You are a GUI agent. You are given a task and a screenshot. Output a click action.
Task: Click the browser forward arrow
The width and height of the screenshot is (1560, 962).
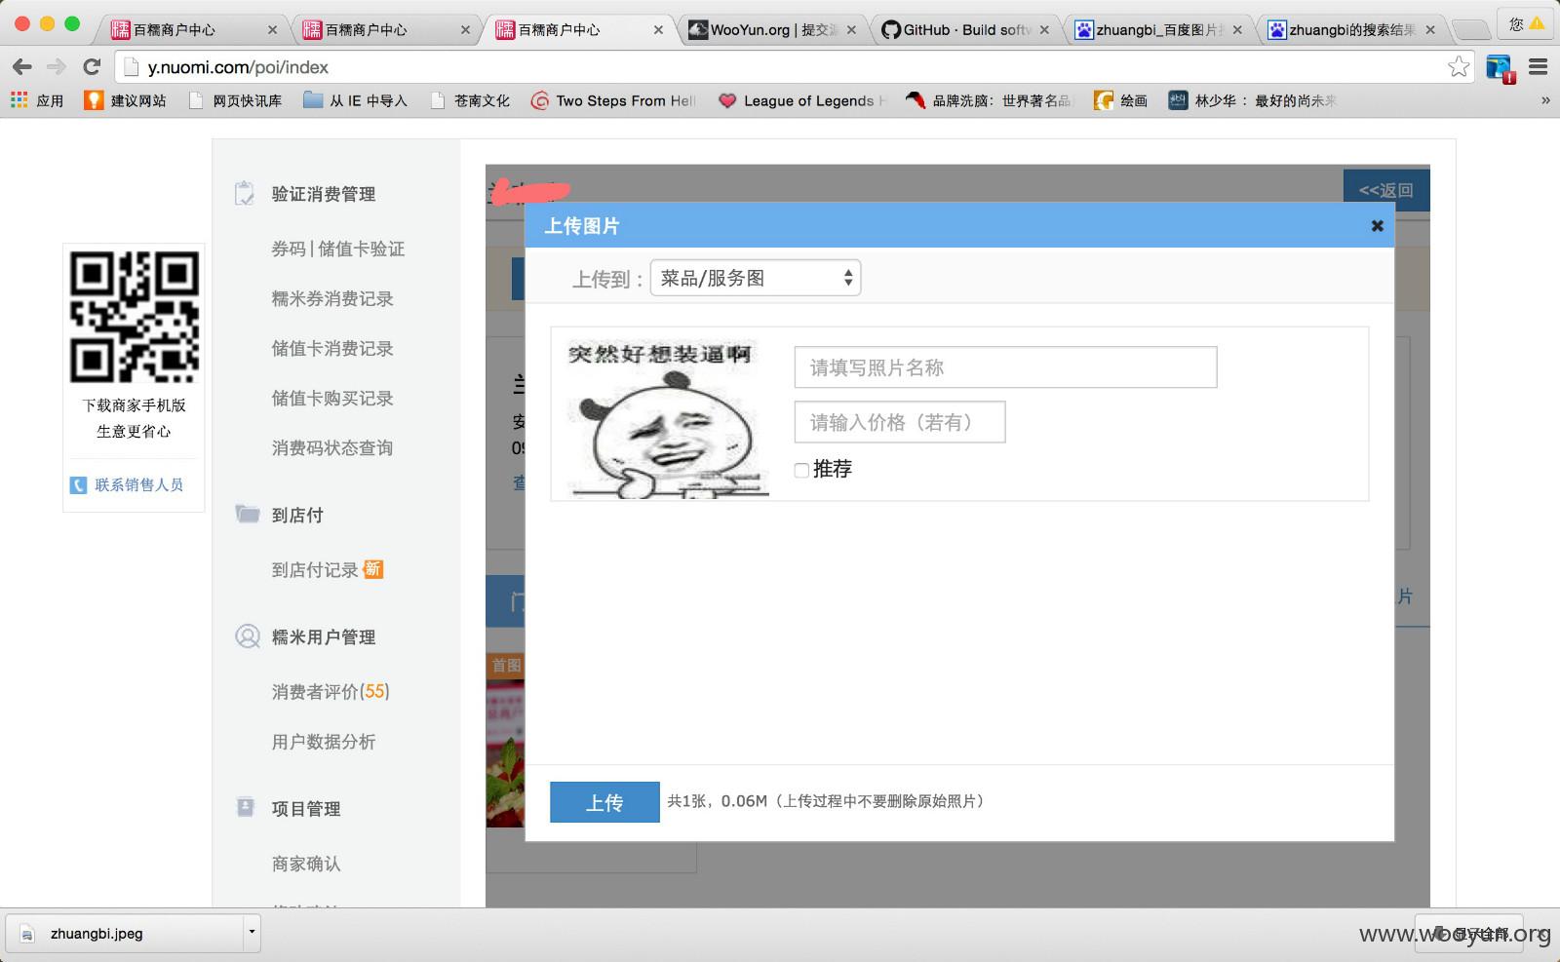coord(57,66)
